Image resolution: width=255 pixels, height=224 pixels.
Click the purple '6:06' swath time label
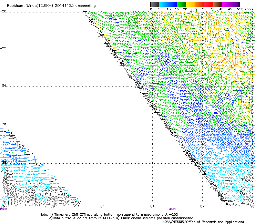[x=3, y=209]
